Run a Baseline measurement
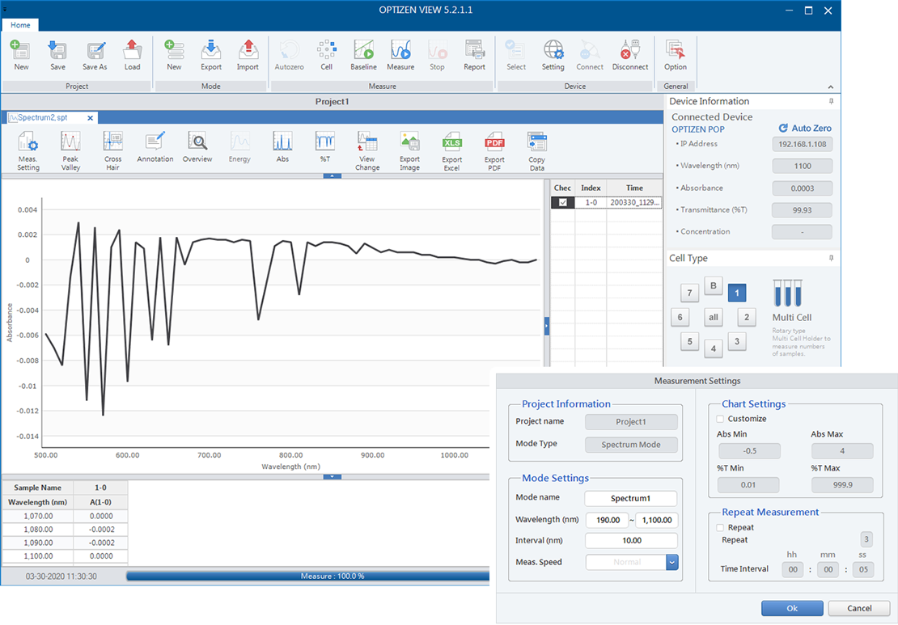 pos(364,55)
